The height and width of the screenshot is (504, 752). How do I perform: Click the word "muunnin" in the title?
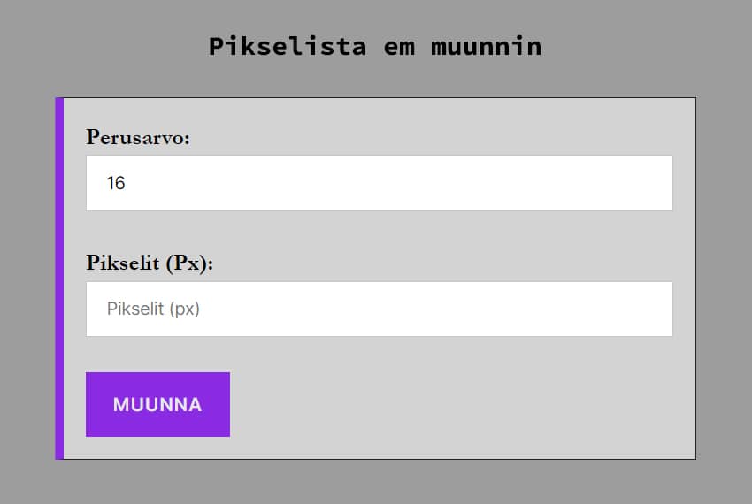486,46
